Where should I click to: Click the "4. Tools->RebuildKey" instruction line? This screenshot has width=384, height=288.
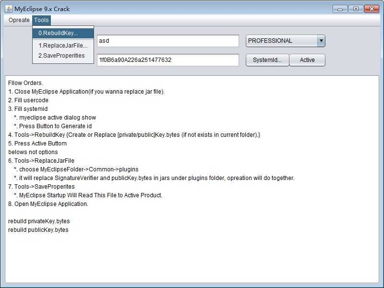tap(134, 135)
